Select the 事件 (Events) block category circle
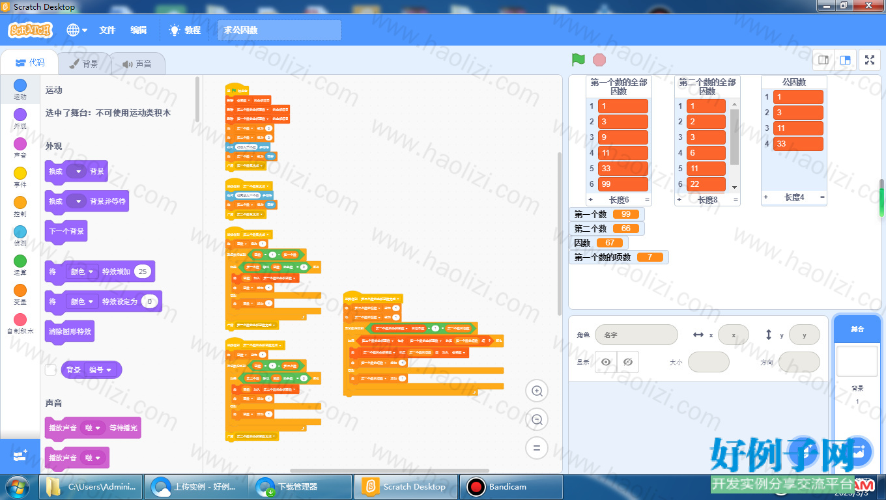This screenshot has width=886, height=500. pos(20,173)
